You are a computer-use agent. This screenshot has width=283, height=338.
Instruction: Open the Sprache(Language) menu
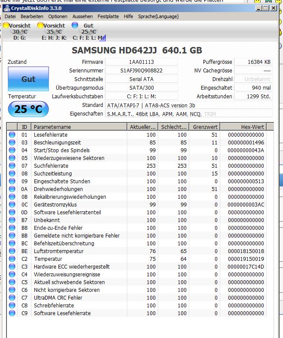[x=158, y=16]
